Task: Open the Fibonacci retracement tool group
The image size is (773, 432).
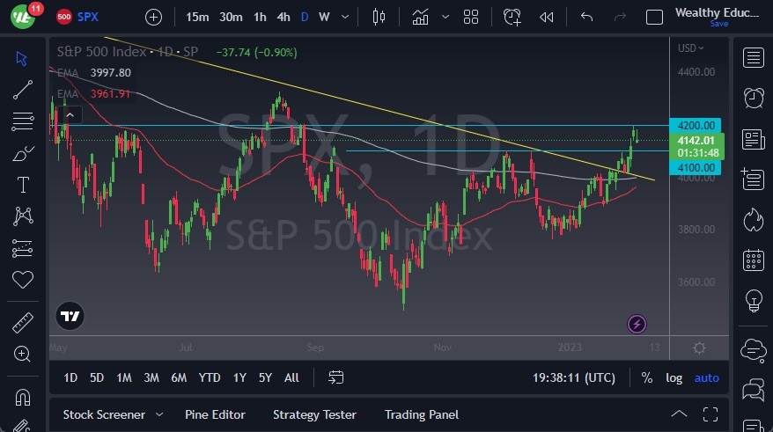Action: tap(23, 121)
